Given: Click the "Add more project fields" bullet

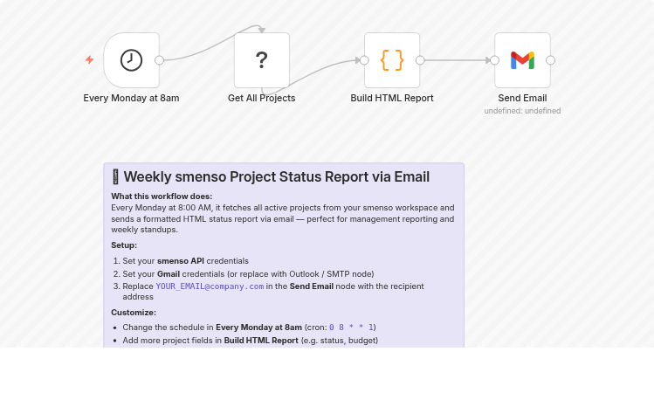Looking at the screenshot, I should pyautogui.click(x=251, y=341).
